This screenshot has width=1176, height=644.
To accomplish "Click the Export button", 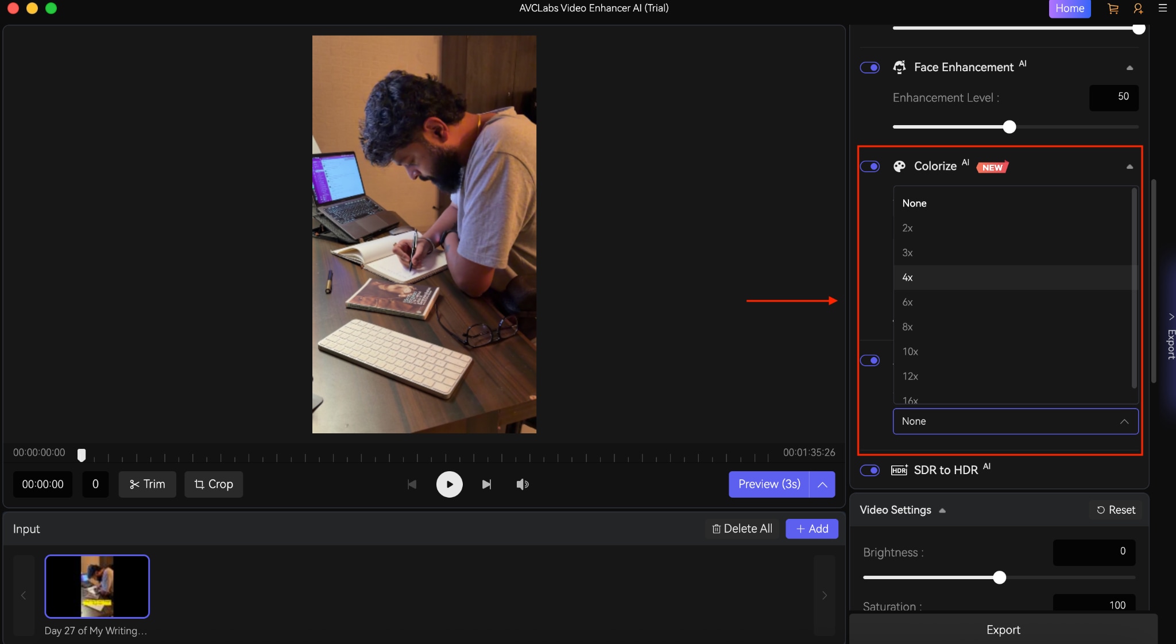I will point(1003,630).
